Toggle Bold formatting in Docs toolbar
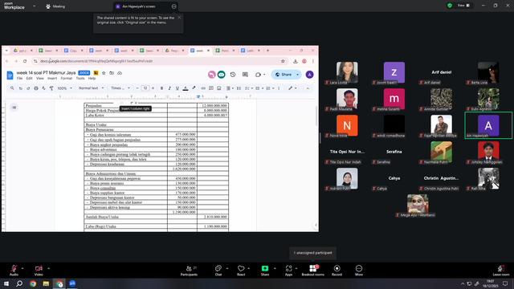514x289 pixels. pyautogui.click(x=161, y=88)
